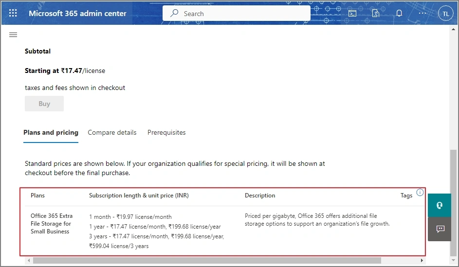
Task: Open notifications bell icon
Action: coord(399,14)
